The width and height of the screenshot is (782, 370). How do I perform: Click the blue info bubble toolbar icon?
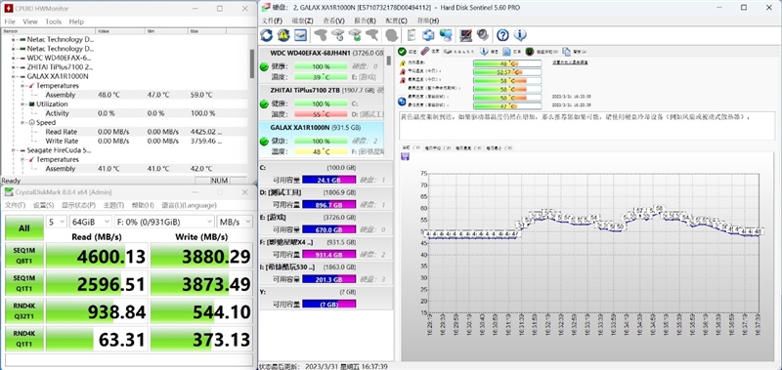[x=520, y=35]
